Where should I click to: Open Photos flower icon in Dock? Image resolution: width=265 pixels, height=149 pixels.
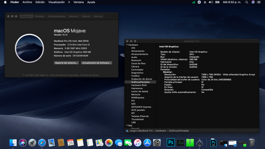(109, 143)
